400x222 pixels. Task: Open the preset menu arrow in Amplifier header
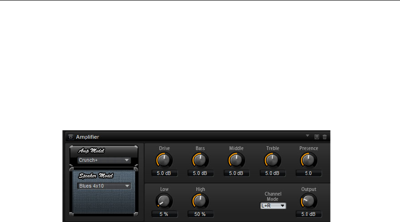(x=308, y=136)
